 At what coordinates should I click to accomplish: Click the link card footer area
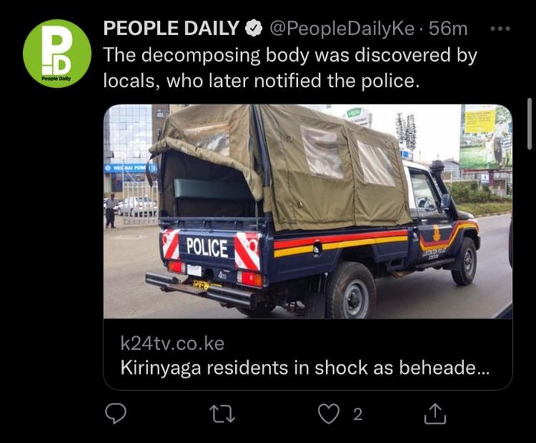point(307,354)
